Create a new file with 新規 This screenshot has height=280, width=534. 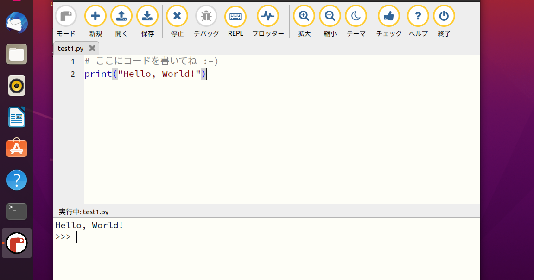point(95,15)
